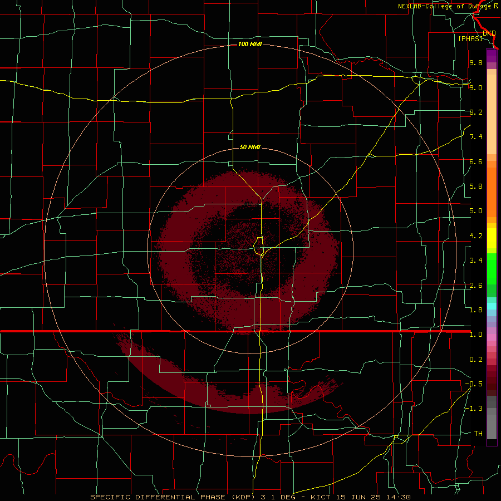This screenshot has height=501, width=501.
Task: Click the -0.5 scale value
Action: [x=474, y=384]
